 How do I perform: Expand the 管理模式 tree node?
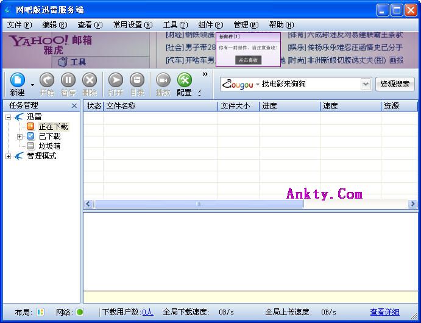(x=9, y=156)
